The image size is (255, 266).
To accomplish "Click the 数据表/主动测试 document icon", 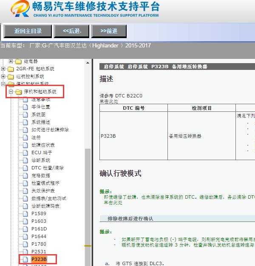I will tap(25, 199).
